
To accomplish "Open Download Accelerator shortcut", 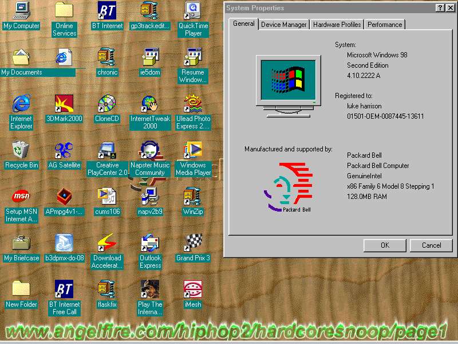I will point(107,243).
